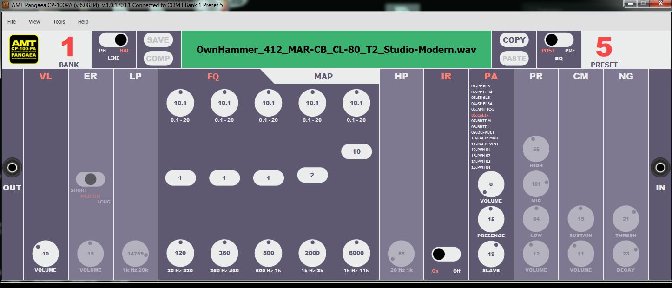
Task: Open the impulse file name selector
Action: coord(336,50)
